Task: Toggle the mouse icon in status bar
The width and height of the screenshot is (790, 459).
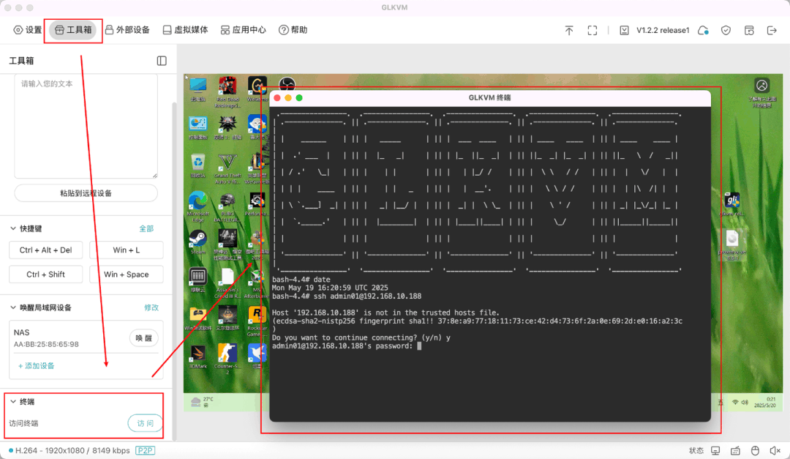Action: (755, 450)
